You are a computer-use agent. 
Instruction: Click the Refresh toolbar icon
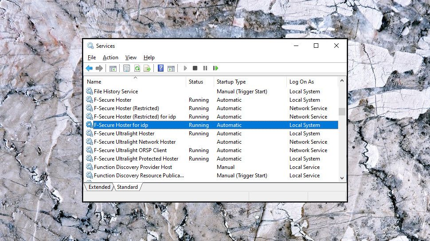[137, 68]
